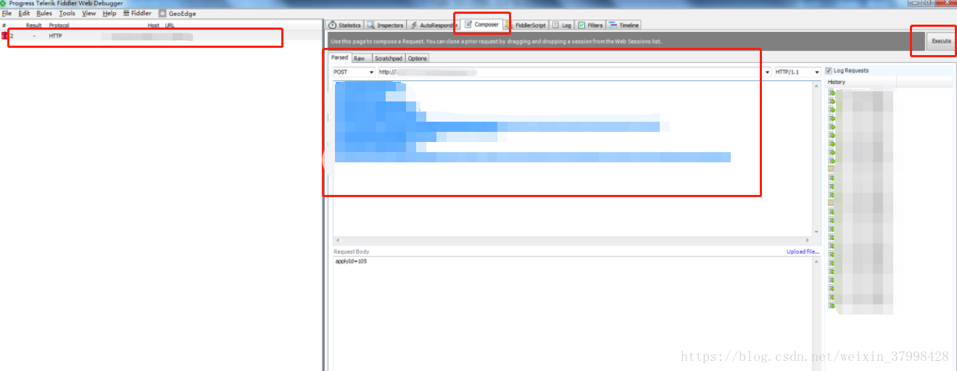The width and height of the screenshot is (957, 371).
Task: Click the Filters tab green check icon
Action: (x=581, y=25)
